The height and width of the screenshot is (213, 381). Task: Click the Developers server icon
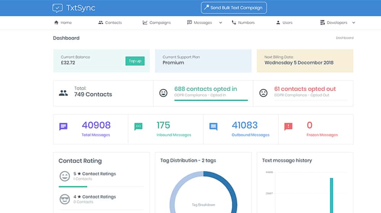[x=322, y=22]
